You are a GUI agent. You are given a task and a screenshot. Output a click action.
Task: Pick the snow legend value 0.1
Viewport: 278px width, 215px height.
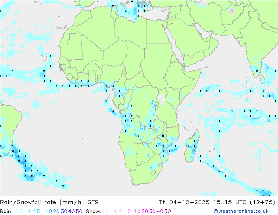tap(105, 211)
